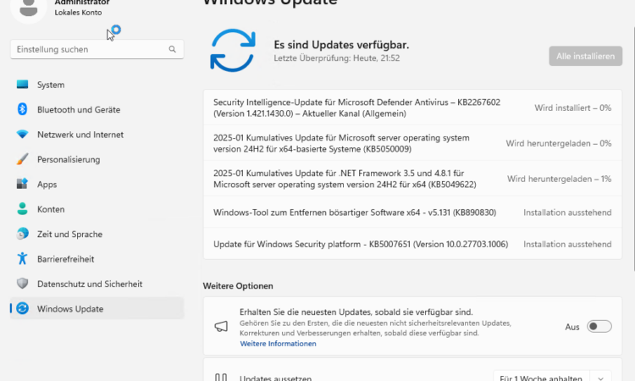The image size is (635, 381).
Task: Click the Wi-Fi network icon in sidebar
Action: pos(22,134)
